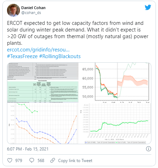Open the ercot.com/gridinfo link

coord(38,50)
